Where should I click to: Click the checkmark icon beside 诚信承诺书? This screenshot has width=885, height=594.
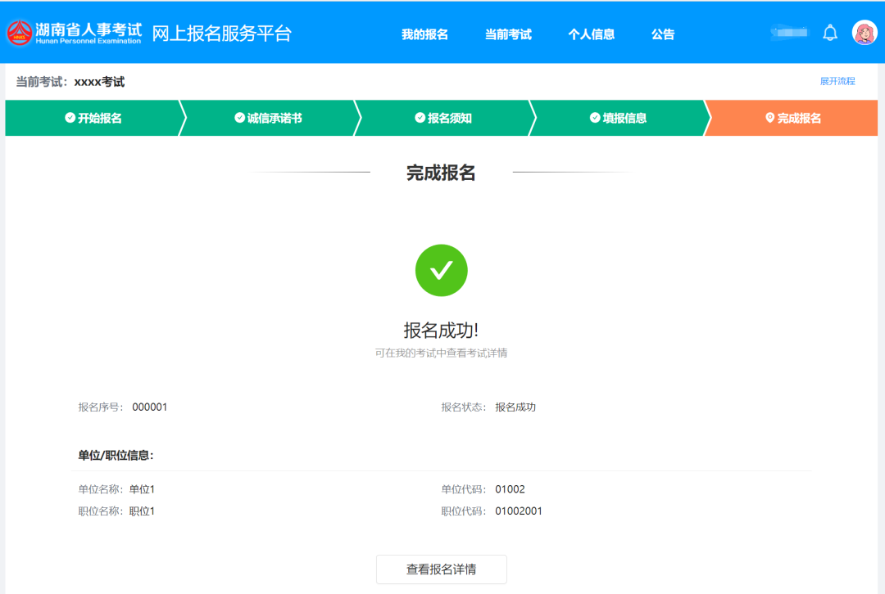(239, 118)
